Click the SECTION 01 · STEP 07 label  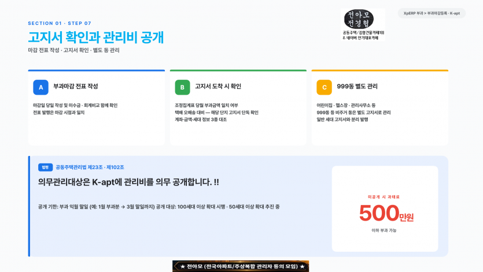tap(60, 23)
